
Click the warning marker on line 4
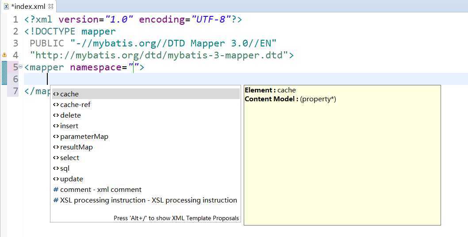point(4,55)
